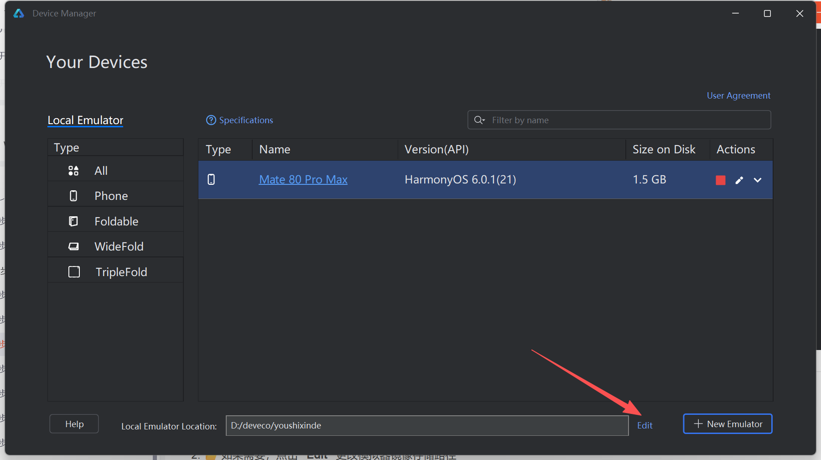Sort by Size on Disk column header
Screen dimensions: 821x460
[x=667, y=149]
